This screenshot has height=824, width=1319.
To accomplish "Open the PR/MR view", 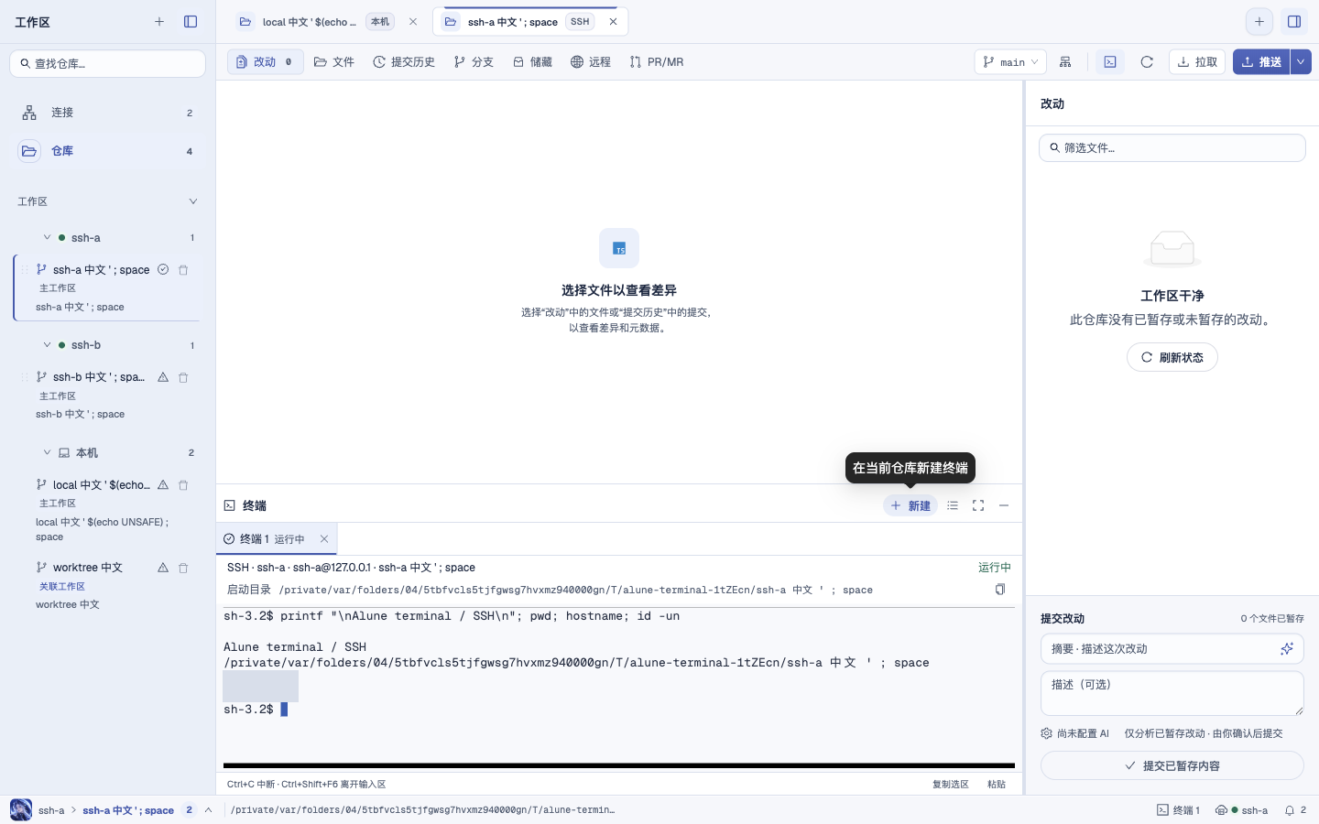I will [x=657, y=62].
